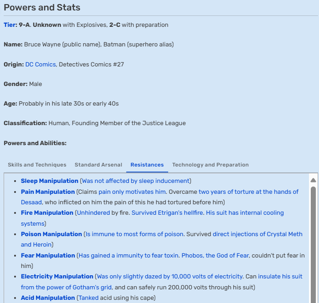This screenshot has width=319, height=303.
Task: Open the DC Comics origin link
Action: tap(41, 65)
